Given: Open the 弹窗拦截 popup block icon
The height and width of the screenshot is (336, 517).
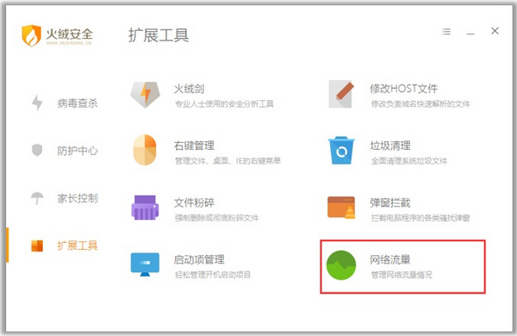Looking at the screenshot, I should [341, 208].
